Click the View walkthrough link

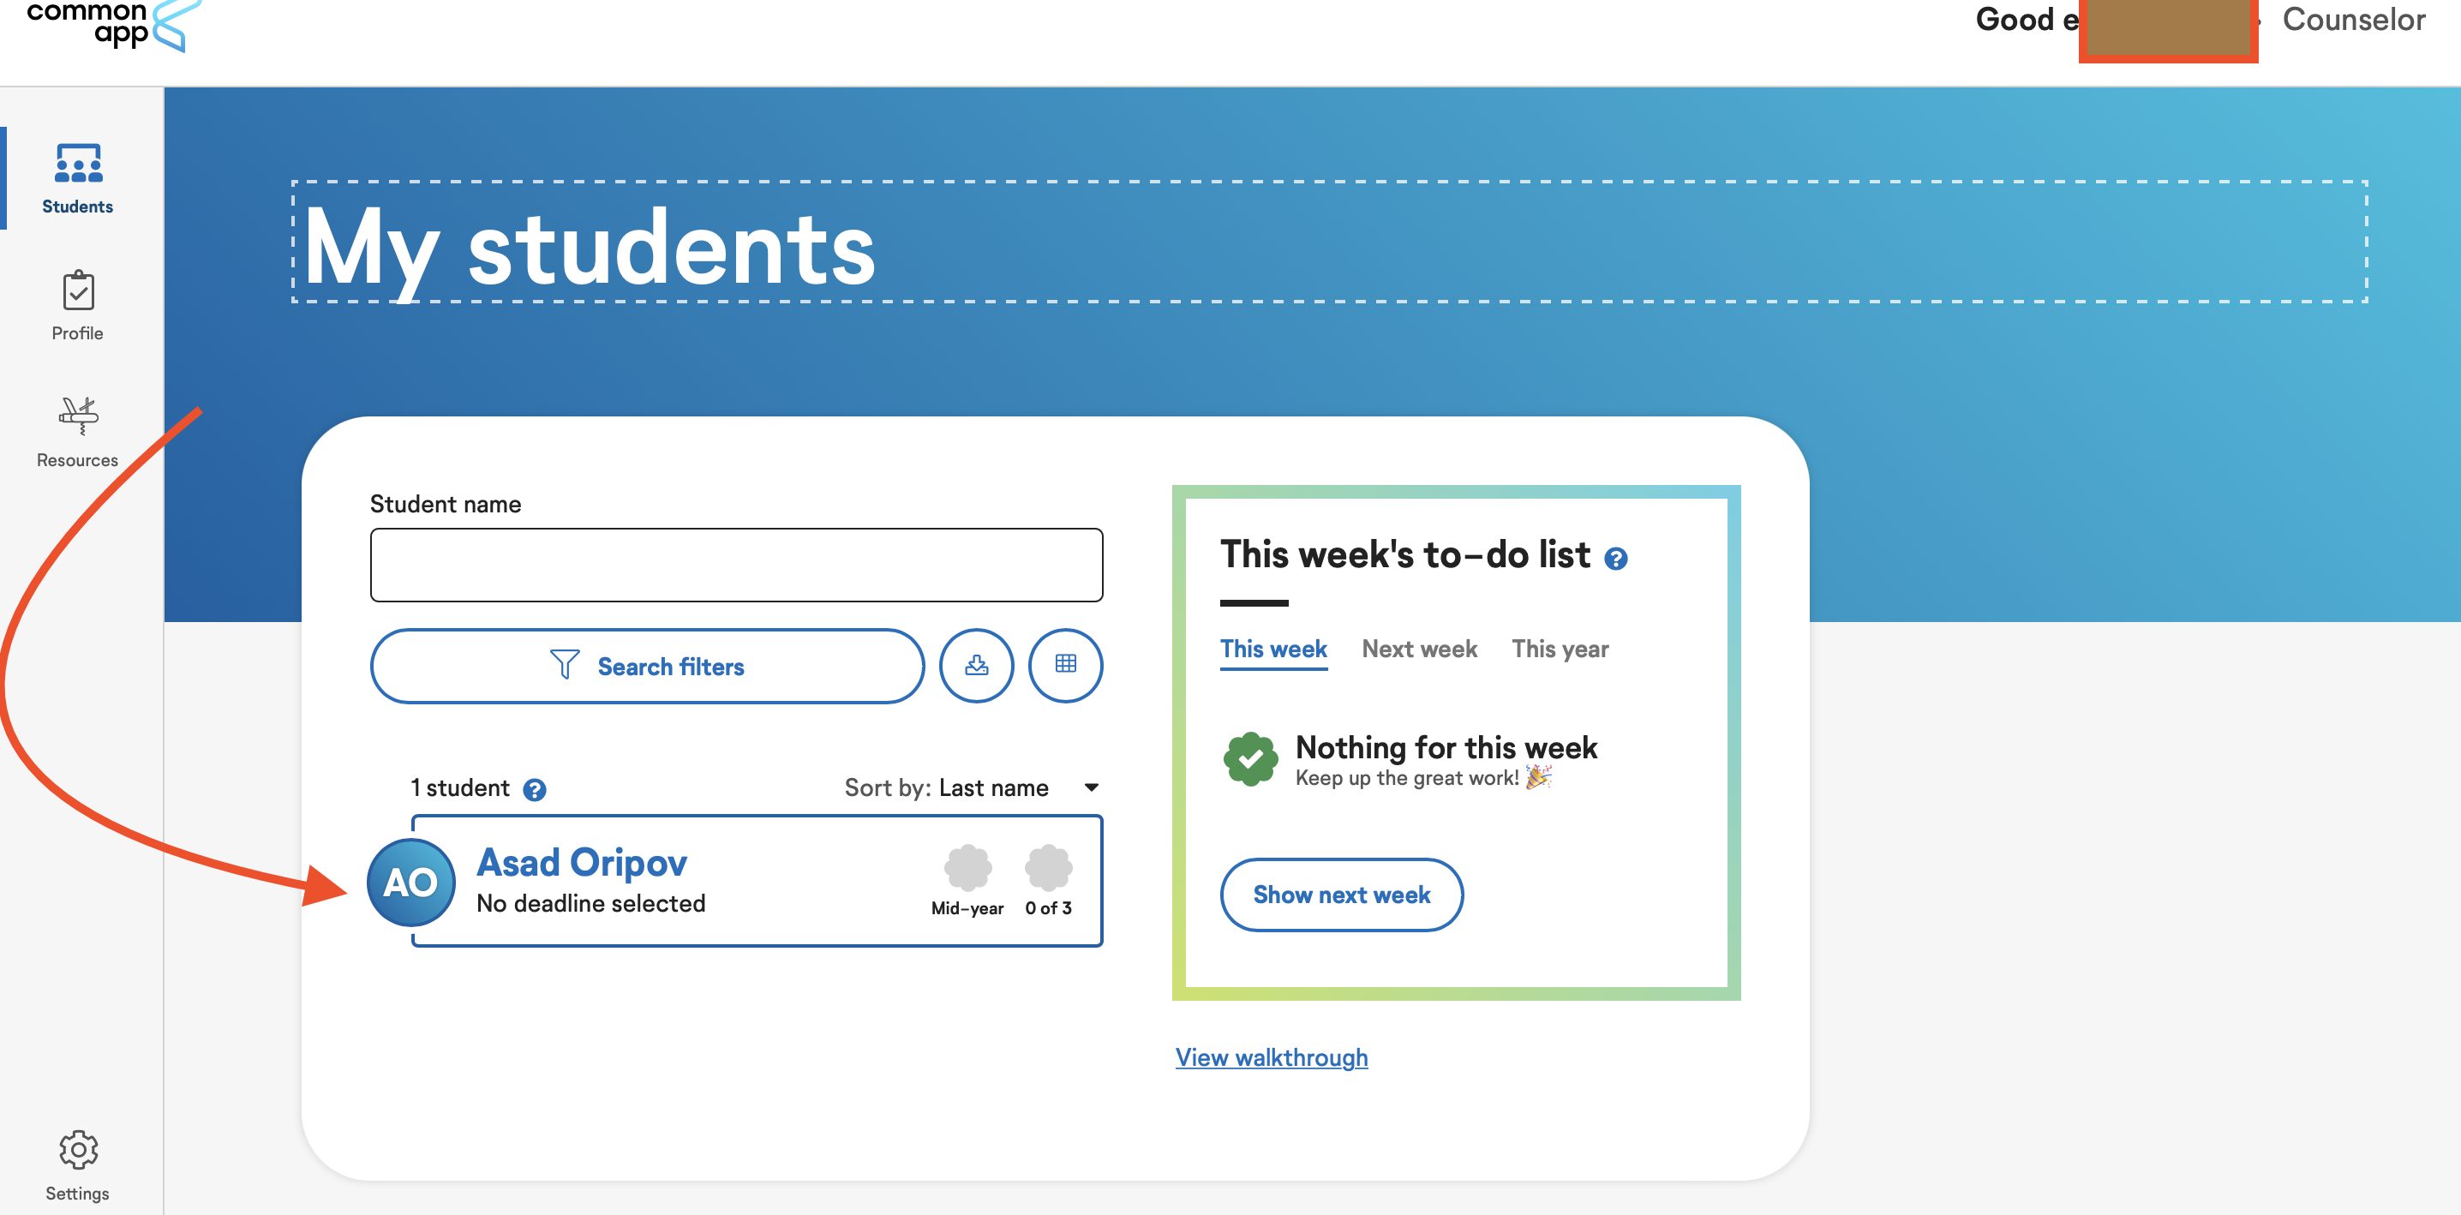tap(1272, 1056)
